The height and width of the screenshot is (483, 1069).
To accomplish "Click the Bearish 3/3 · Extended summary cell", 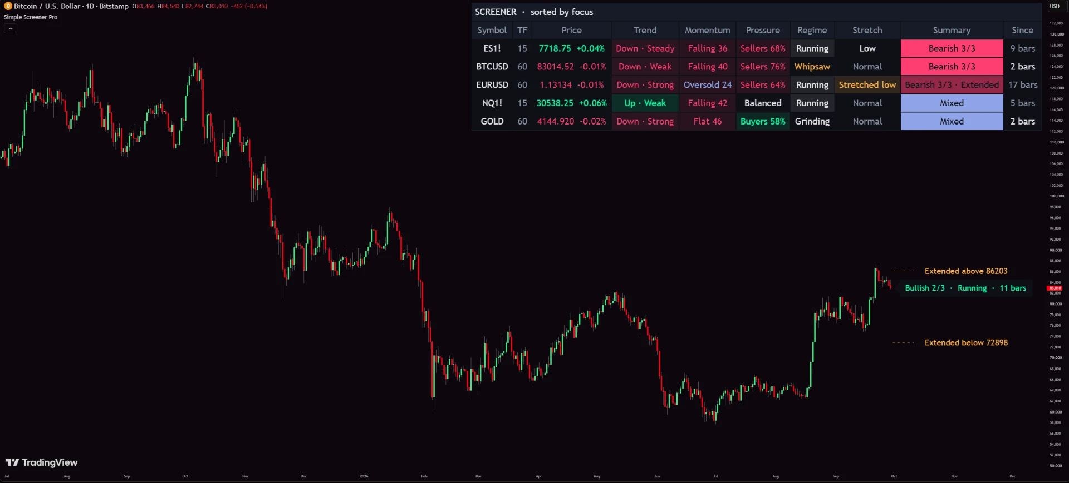I will [952, 85].
